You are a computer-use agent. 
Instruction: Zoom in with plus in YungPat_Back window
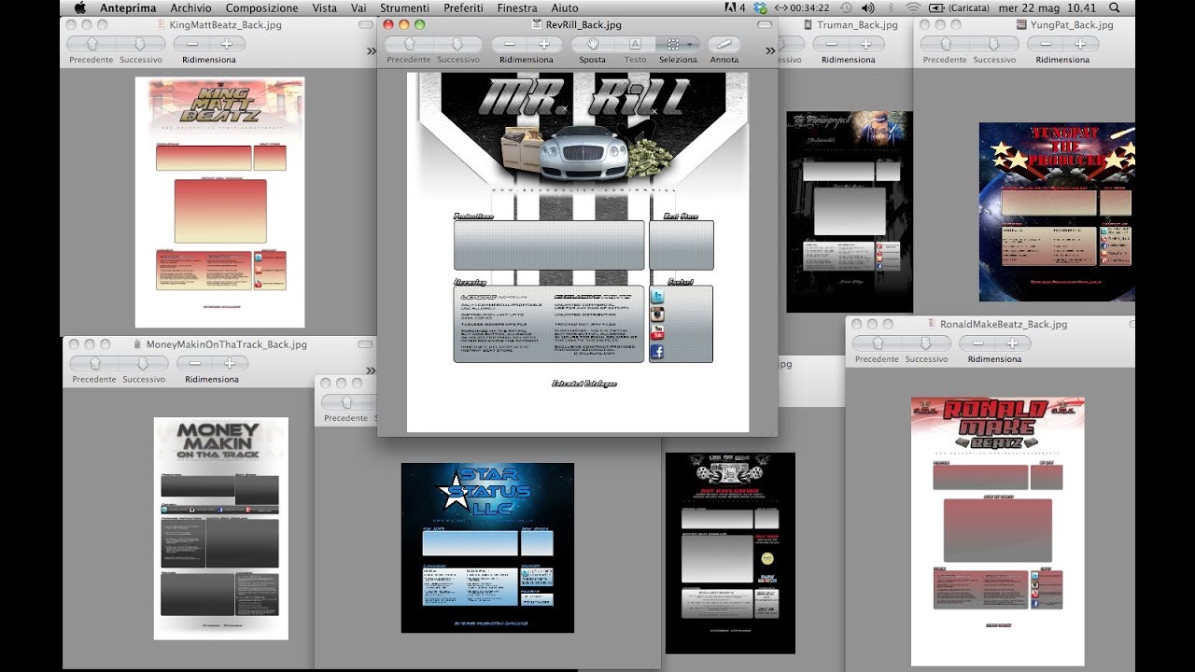1080,44
